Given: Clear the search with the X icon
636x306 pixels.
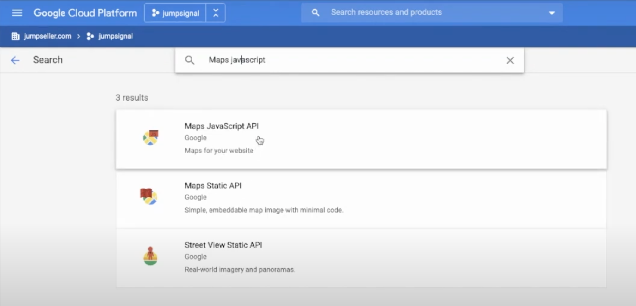Looking at the screenshot, I should pyautogui.click(x=510, y=61).
